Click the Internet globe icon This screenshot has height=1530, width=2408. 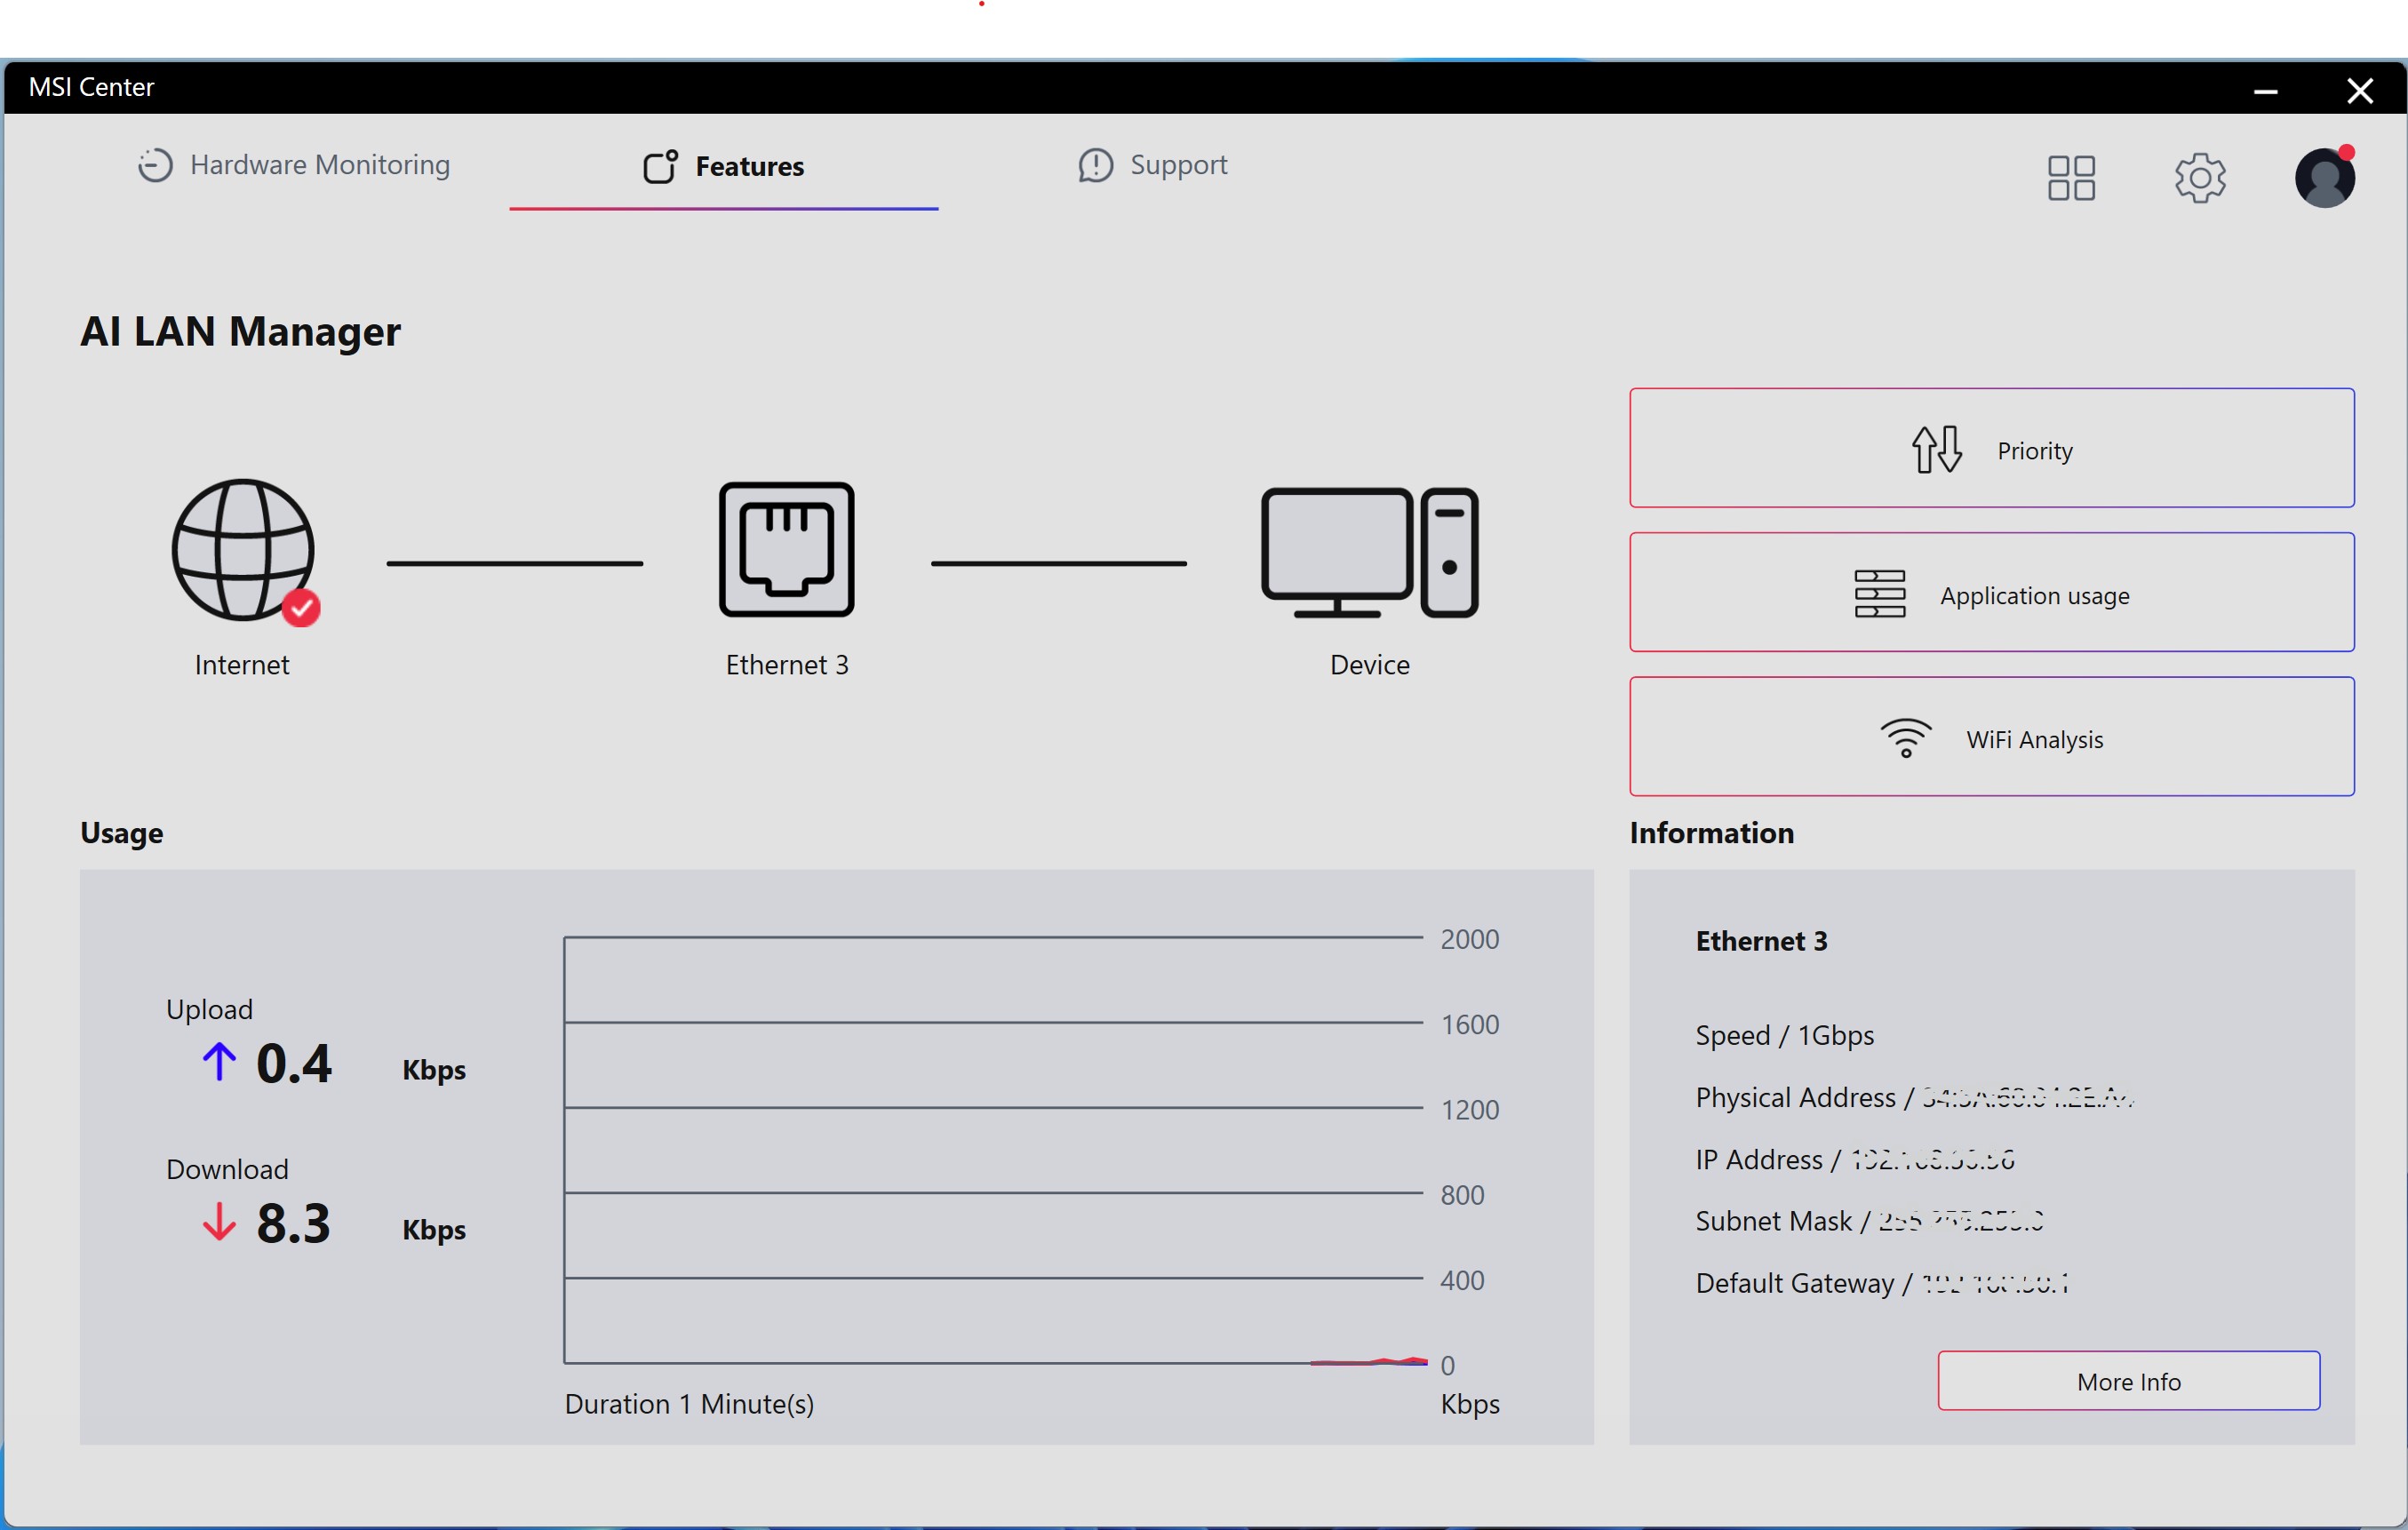pyautogui.click(x=243, y=550)
